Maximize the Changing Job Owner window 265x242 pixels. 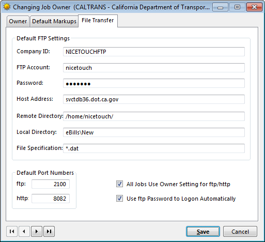[x=237, y=7]
